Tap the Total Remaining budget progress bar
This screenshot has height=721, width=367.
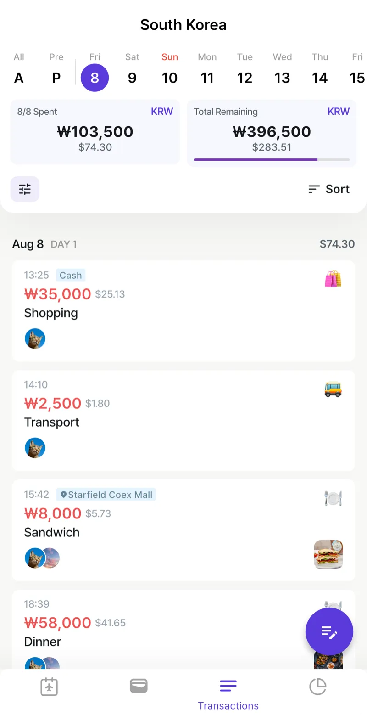(x=272, y=160)
